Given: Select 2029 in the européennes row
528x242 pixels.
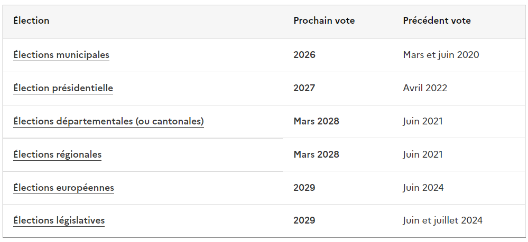Looking at the screenshot, I should click(x=304, y=188).
